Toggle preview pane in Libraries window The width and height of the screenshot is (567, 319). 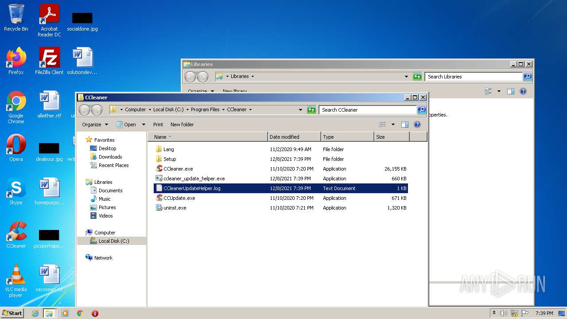510,91
